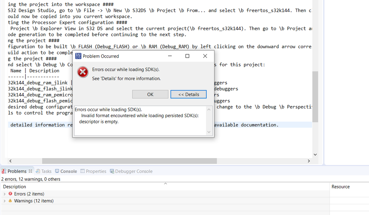Click the Properties view icon
Image resolution: width=369 pixels, height=215 pixels.
coord(82,171)
